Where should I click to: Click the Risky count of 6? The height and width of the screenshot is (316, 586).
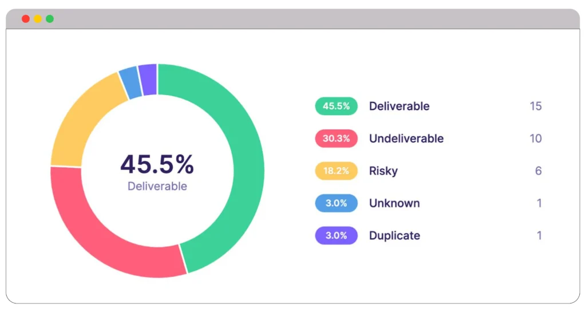[x=538, y=171]
